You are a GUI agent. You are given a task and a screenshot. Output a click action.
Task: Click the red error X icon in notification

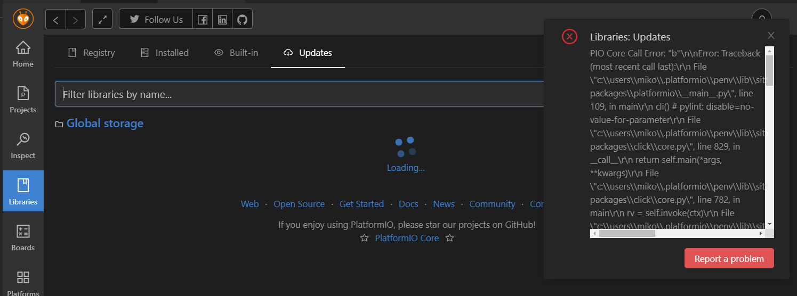(x=569, y=37)
